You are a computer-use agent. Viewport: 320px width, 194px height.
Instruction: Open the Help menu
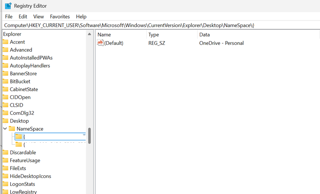click(x=81, y=17)
